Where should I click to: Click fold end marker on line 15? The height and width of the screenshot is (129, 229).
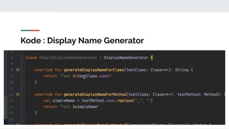pyautogui.click(x=24, y=113)
